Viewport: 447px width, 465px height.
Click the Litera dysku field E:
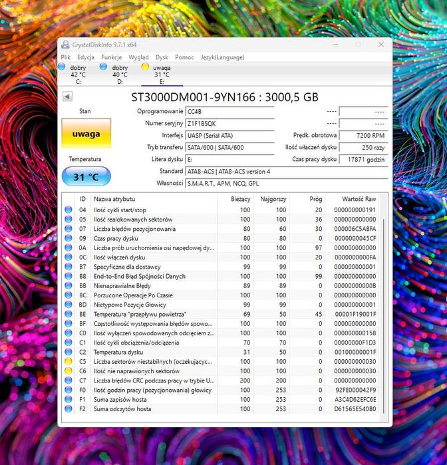pos(229,159)
